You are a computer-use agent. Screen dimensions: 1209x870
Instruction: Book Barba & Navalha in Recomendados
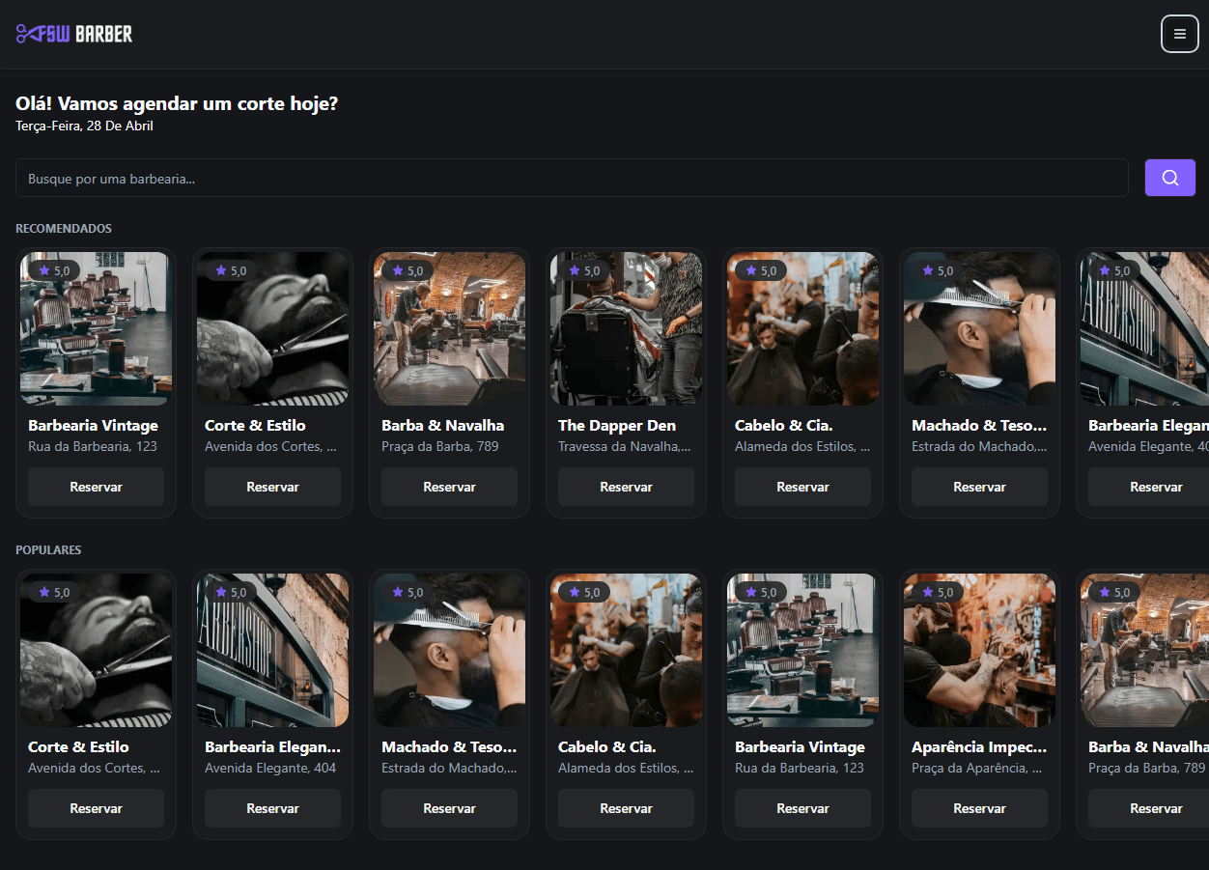click(x=449, y=487)
